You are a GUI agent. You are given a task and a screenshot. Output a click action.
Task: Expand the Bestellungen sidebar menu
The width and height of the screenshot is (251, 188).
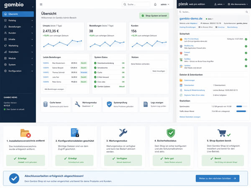pos(18,27)
